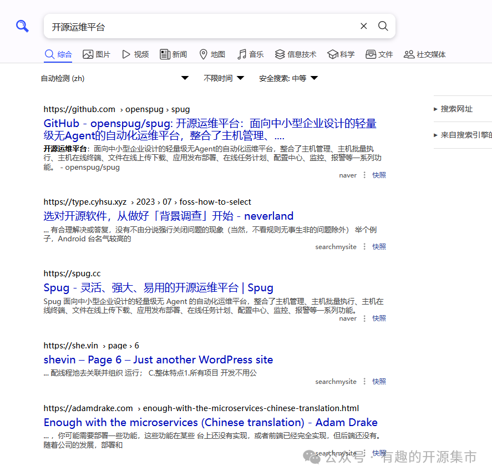This screenshot has height=476, width=492.
Task: Expand the 搜索网址 sidebar section
Action: coord(453,109)
